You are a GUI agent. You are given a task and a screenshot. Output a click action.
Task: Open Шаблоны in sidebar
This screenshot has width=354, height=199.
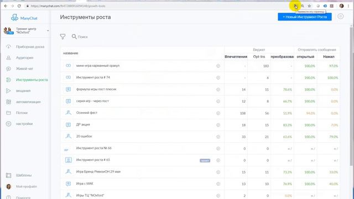(24, 175)
